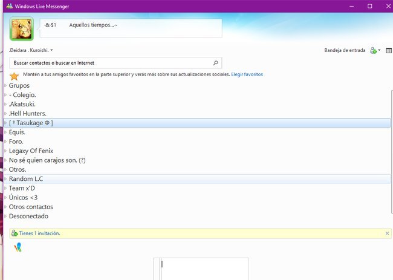Expand the '[ † Tasukage Φ ]' group arrow
The width and height of the screenshot is (393, 280).
(x=5, y=123)
